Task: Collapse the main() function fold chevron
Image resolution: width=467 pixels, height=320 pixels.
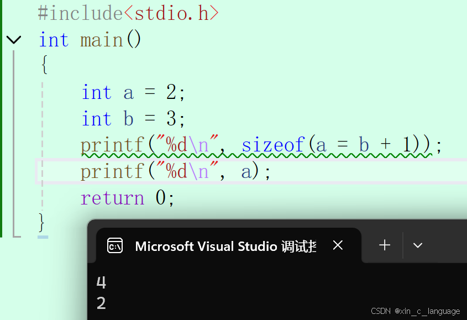Action: (x=14, y=39)
